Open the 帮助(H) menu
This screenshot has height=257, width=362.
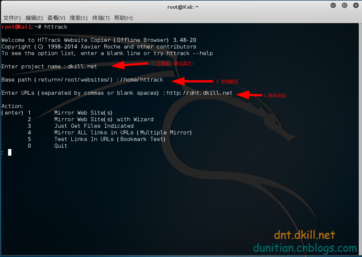click(123, 18)
